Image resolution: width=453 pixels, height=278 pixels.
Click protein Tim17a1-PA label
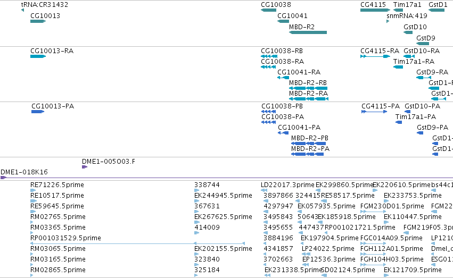[x=415, y=117]
